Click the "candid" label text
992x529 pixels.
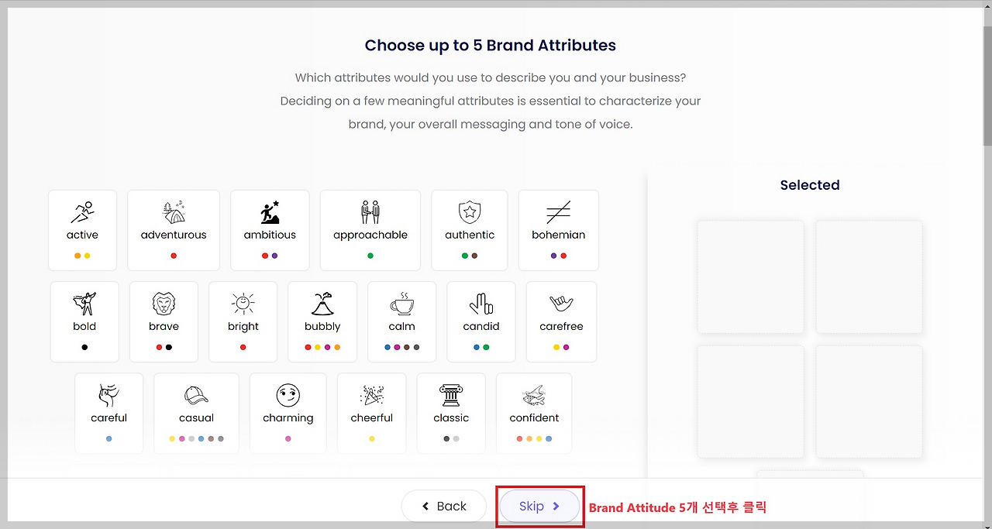481,326
